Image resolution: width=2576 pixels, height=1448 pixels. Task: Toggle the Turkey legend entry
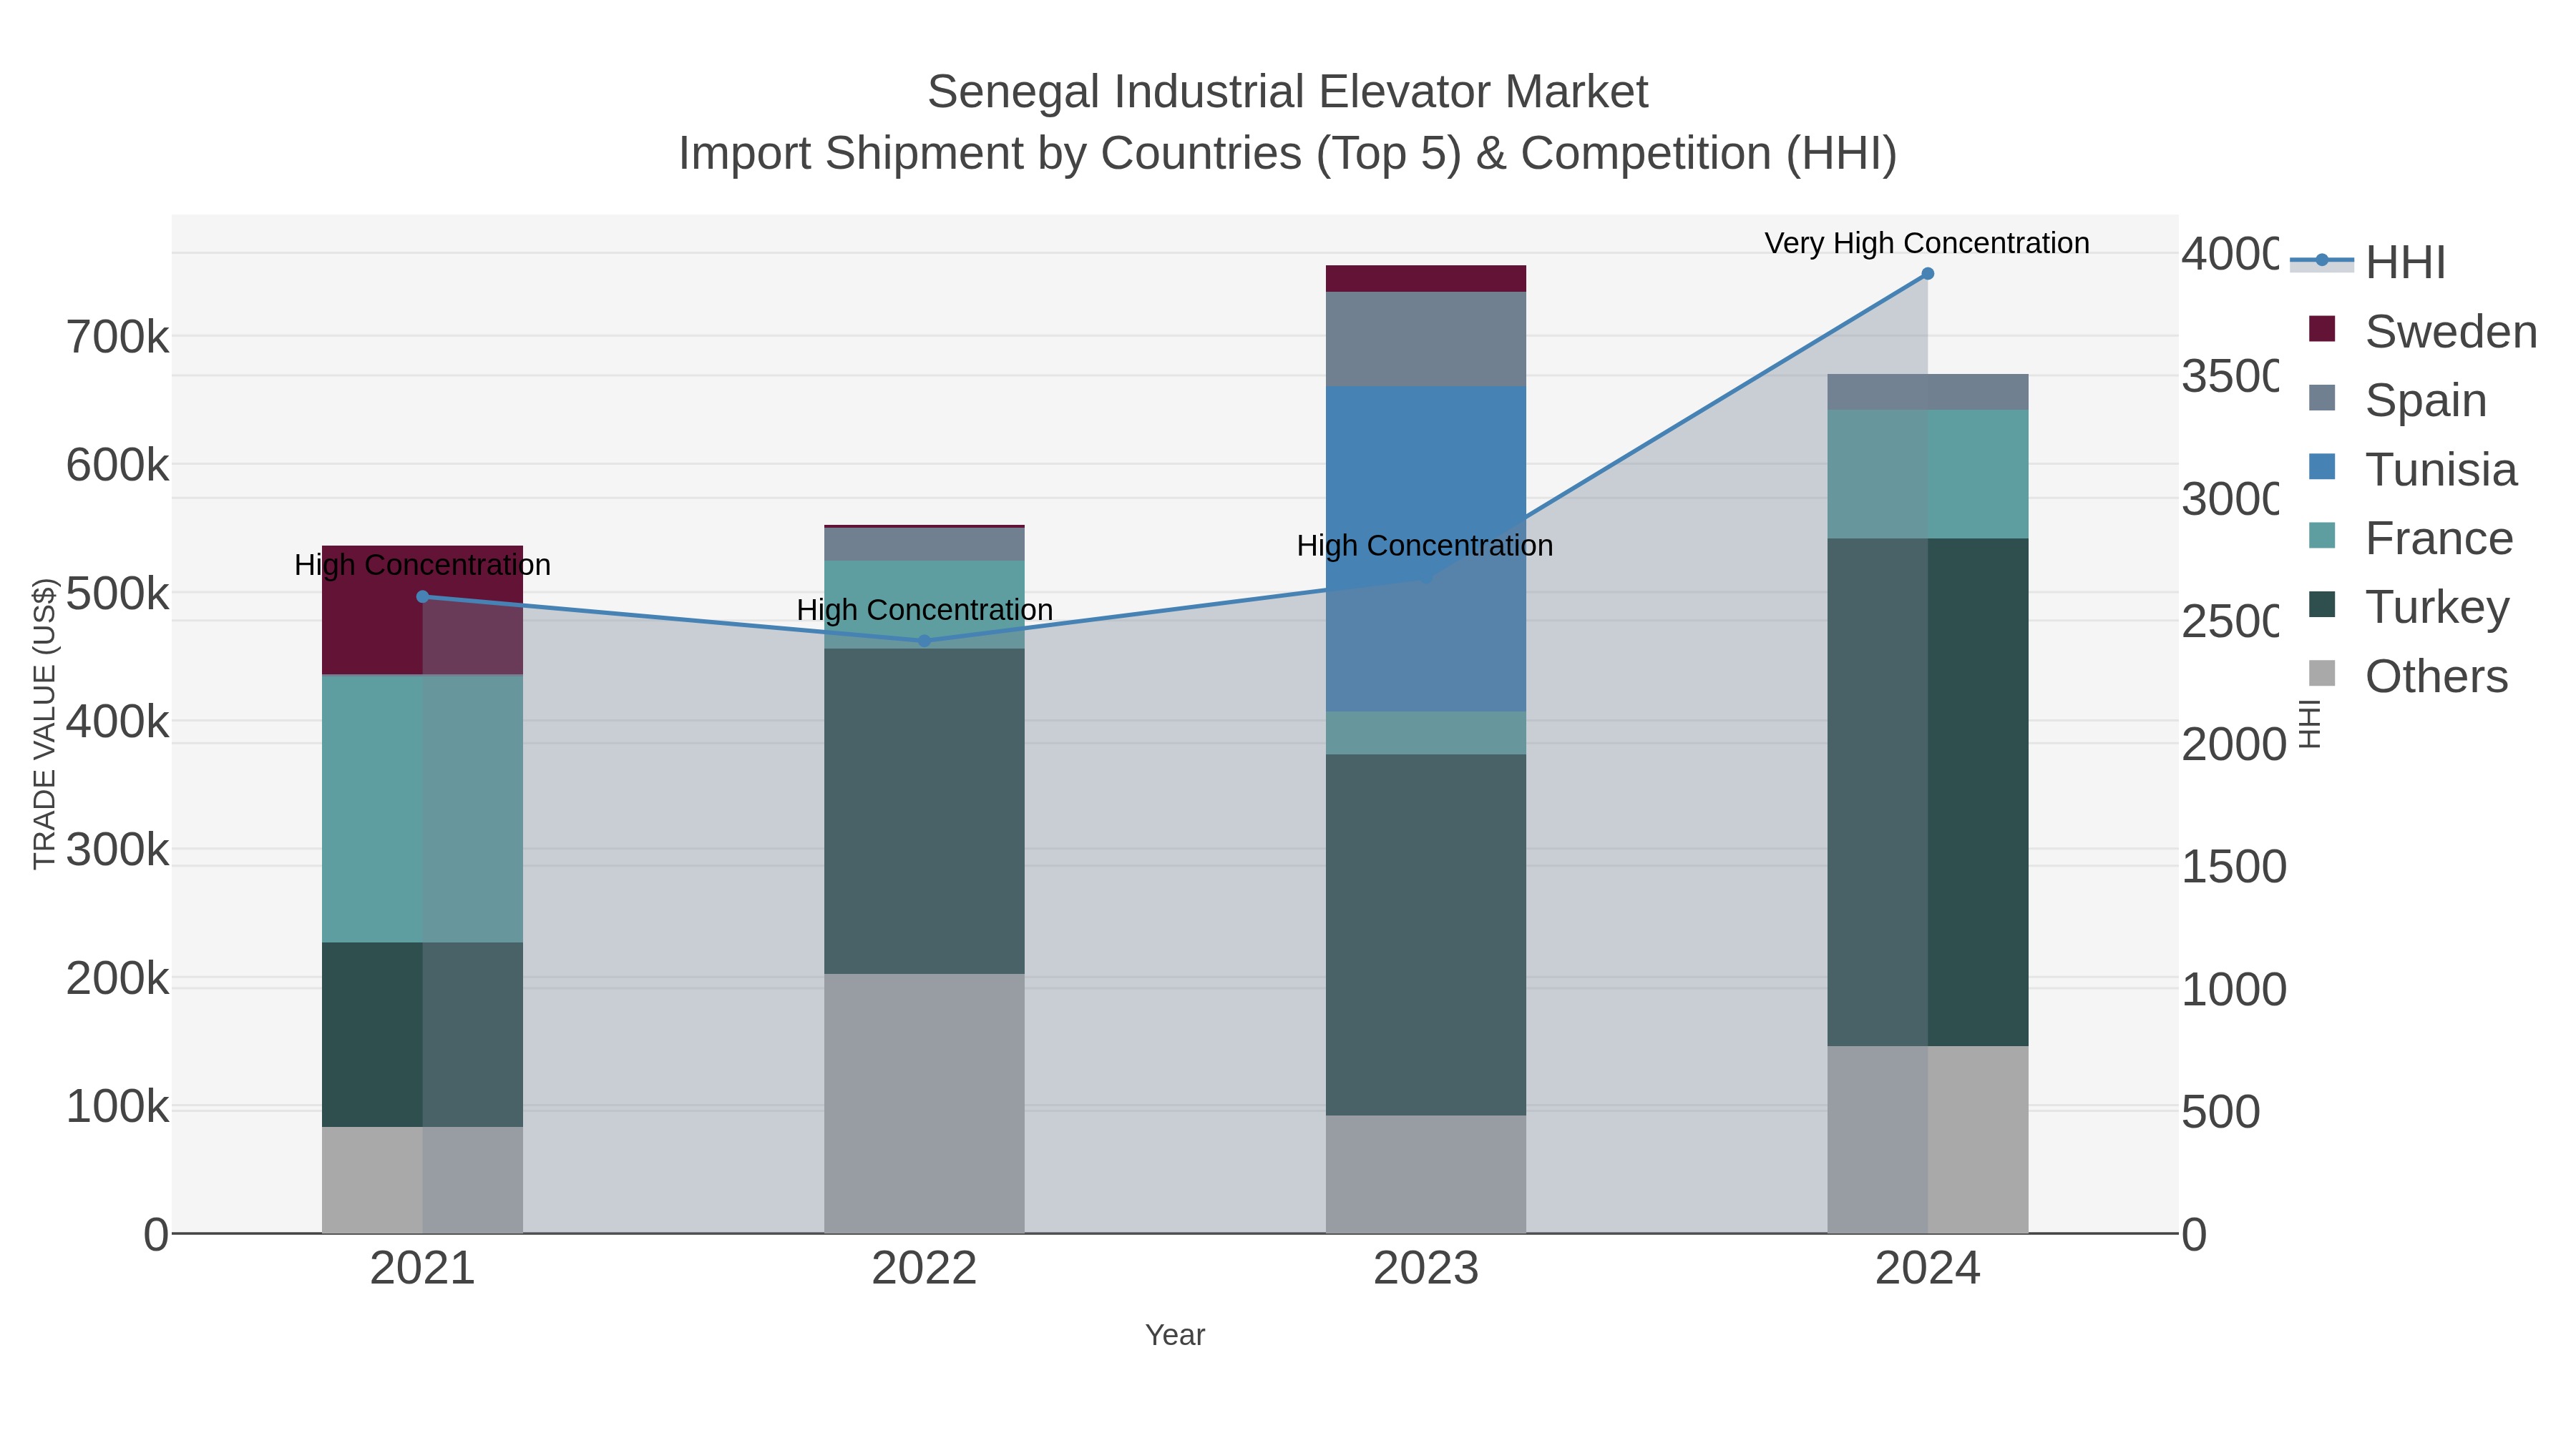point(2409,606)
